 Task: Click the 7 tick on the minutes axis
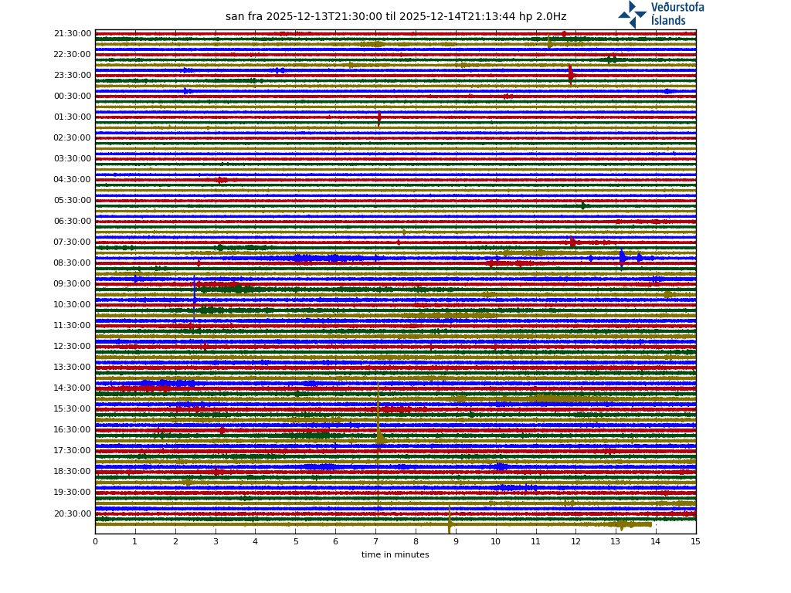[x=375, y=541]
